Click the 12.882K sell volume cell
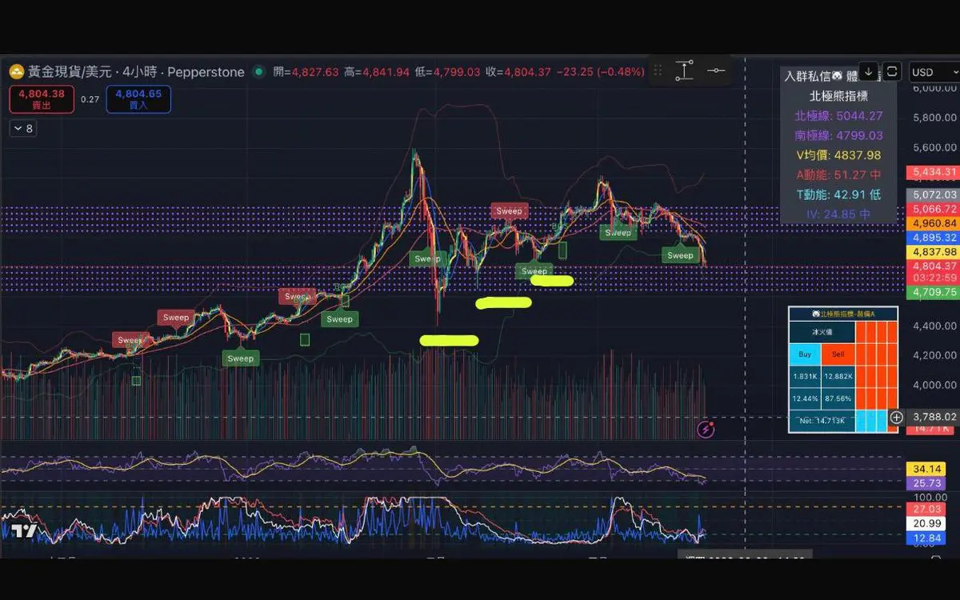The image size is (960, 600). (x=838, y=376)
